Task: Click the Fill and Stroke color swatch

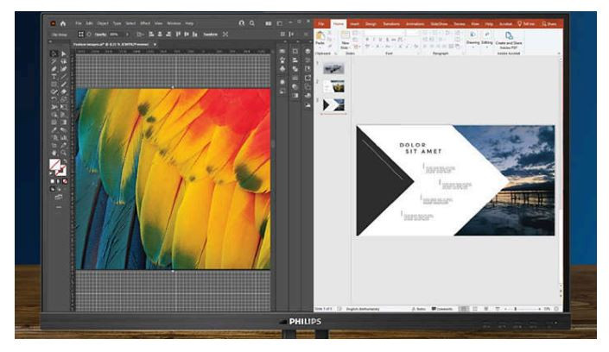Action: point(58,167)
